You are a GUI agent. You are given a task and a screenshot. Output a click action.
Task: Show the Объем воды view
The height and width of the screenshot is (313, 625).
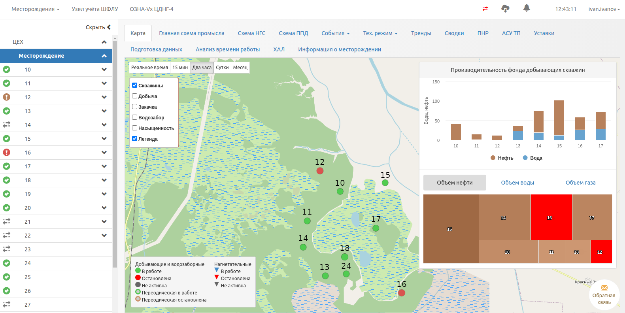point(517,183)
